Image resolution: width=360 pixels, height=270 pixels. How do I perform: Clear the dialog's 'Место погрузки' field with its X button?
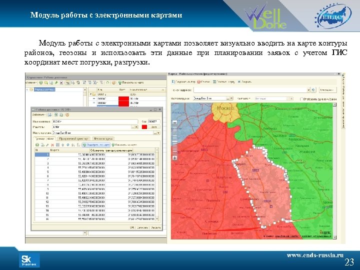coord(158,133)
